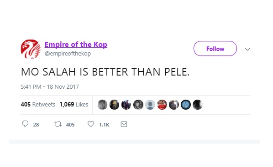Click the reply count 28

click(x=36, y=125)
